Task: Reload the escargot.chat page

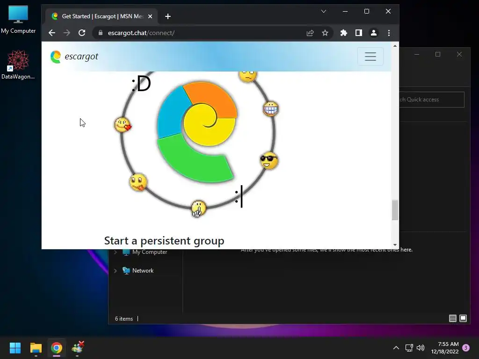Action: pos(82,33)
